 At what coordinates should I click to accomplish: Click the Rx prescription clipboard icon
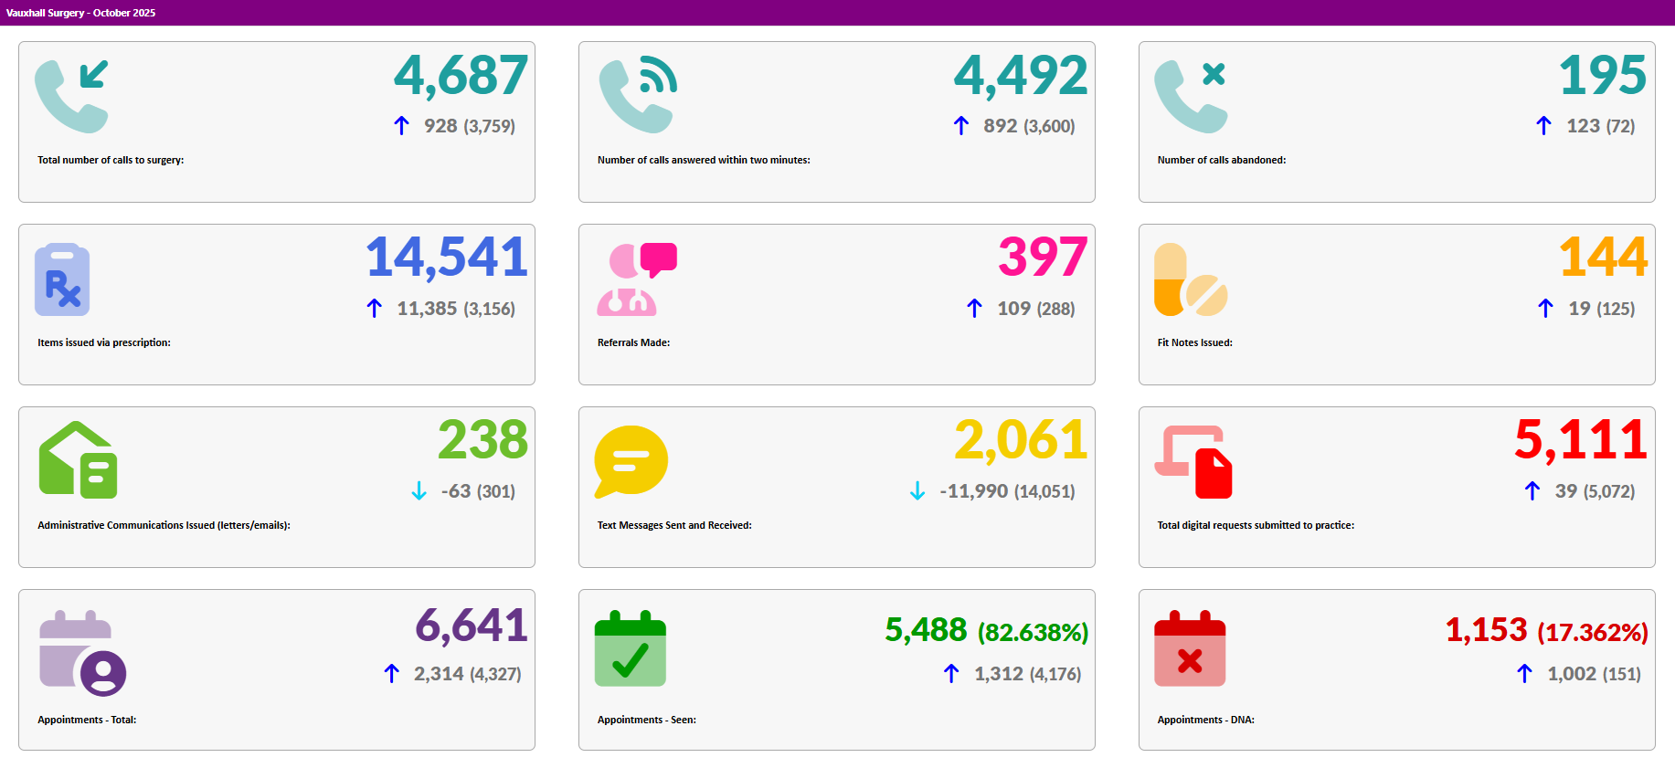click(x=62, y=279)
